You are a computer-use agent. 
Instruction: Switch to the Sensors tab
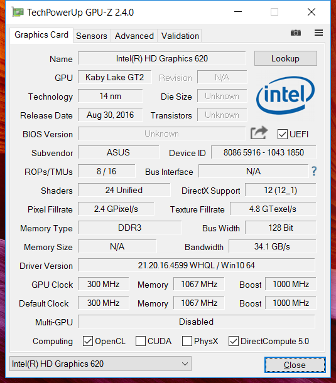(92, 36)
